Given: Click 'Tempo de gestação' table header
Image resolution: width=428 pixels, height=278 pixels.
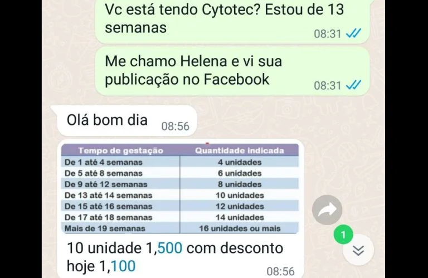Looking at the screenshot, I should (120, 150).
